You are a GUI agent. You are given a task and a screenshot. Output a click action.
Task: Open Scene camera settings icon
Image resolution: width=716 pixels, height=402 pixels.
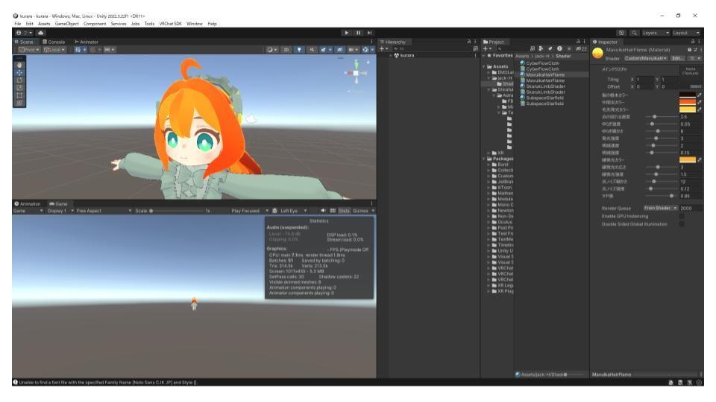point(352,50)
